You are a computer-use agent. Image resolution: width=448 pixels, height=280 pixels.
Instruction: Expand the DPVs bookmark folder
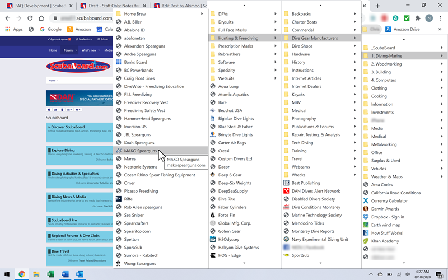click(x=245, y=13)
